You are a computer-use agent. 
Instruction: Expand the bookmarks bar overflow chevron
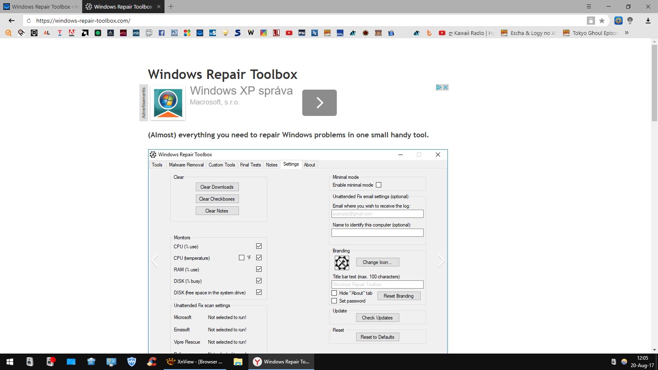627,33
